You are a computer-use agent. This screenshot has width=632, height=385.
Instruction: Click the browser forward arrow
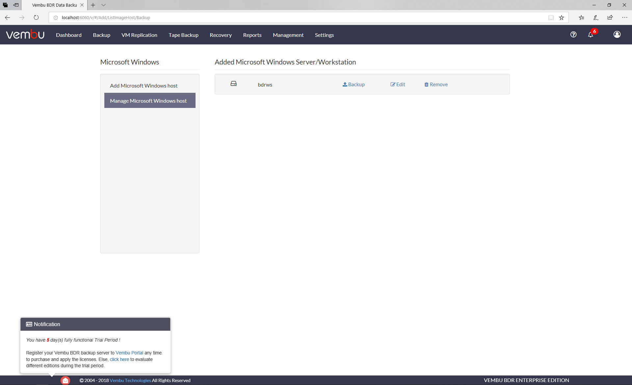tap(22, 17)
